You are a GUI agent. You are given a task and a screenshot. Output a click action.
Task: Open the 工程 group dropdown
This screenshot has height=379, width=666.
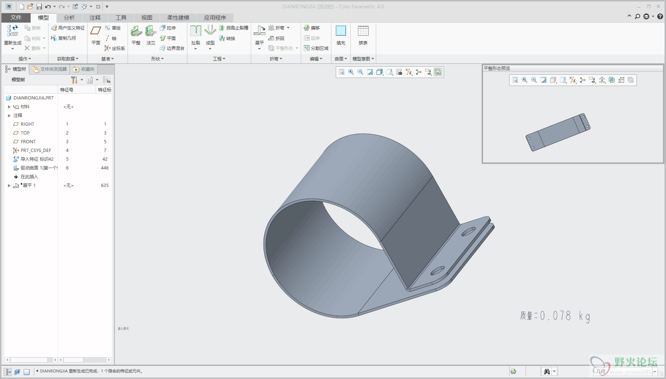click(x=219, y=59)
